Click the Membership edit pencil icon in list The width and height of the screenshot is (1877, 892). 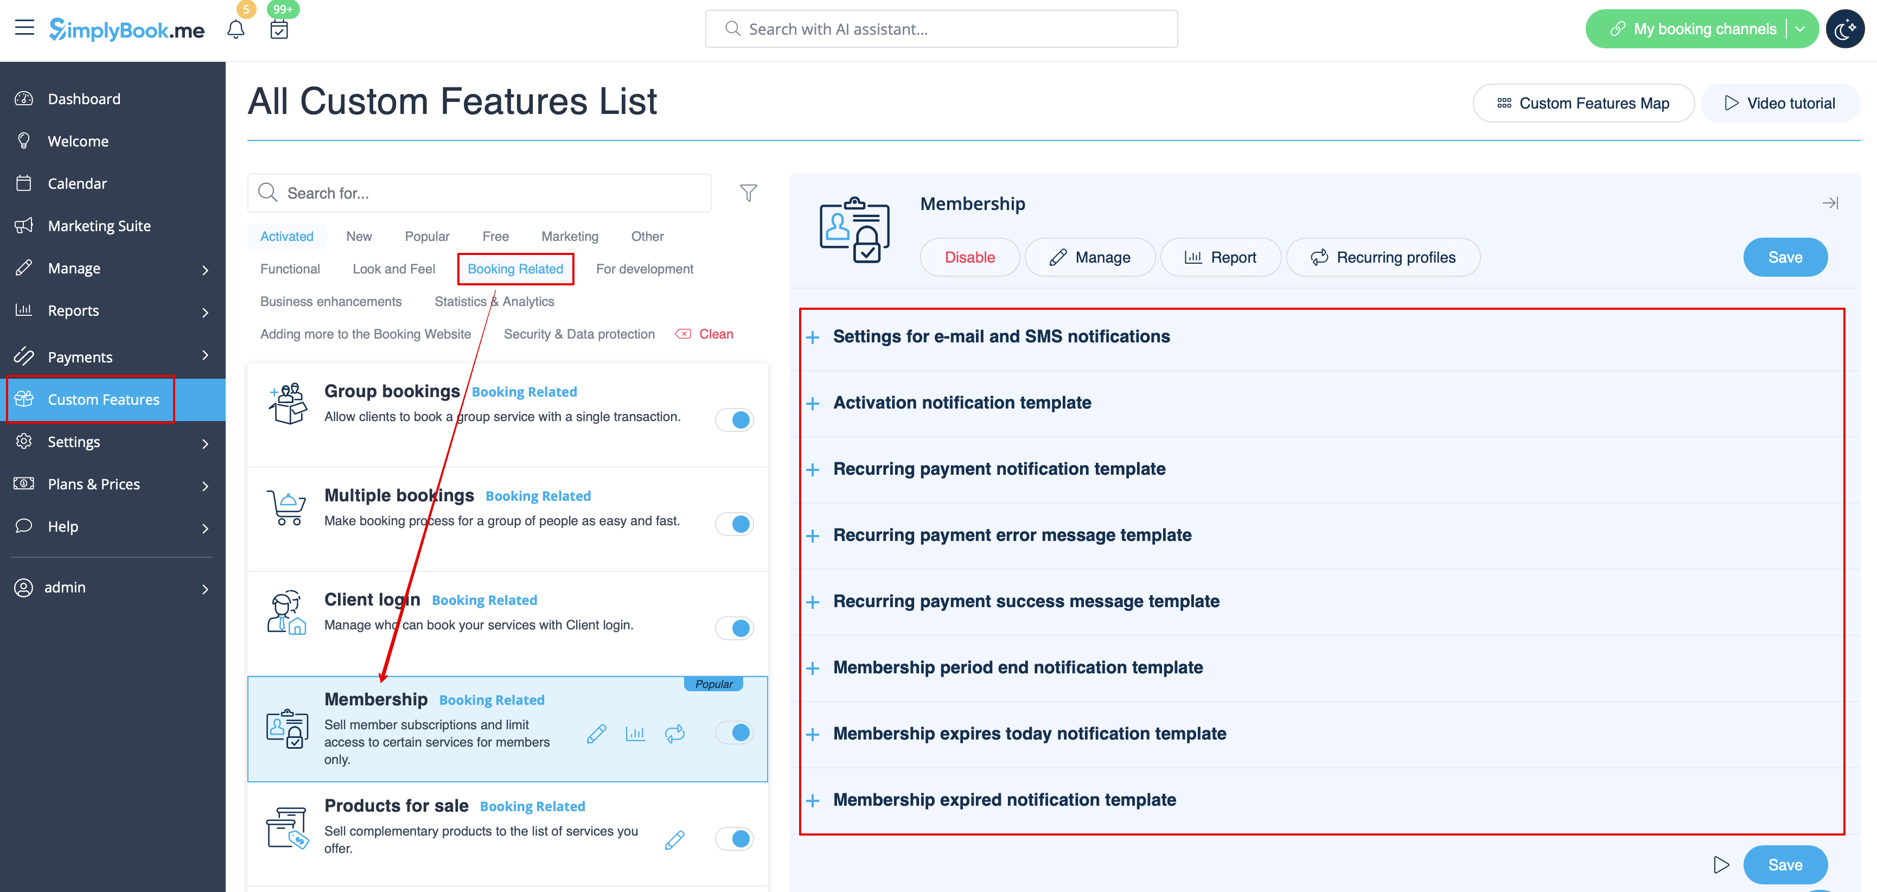click(597, 733)
